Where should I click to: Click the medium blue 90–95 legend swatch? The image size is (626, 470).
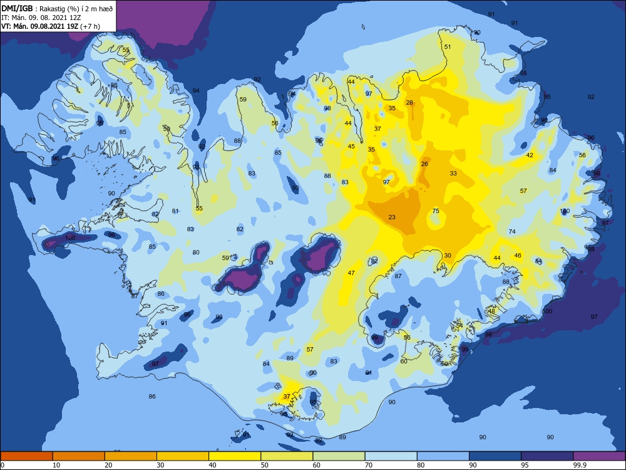[495, 456]
